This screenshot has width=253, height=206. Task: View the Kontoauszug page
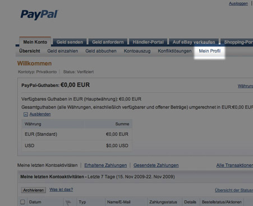[x=137, y=51]
